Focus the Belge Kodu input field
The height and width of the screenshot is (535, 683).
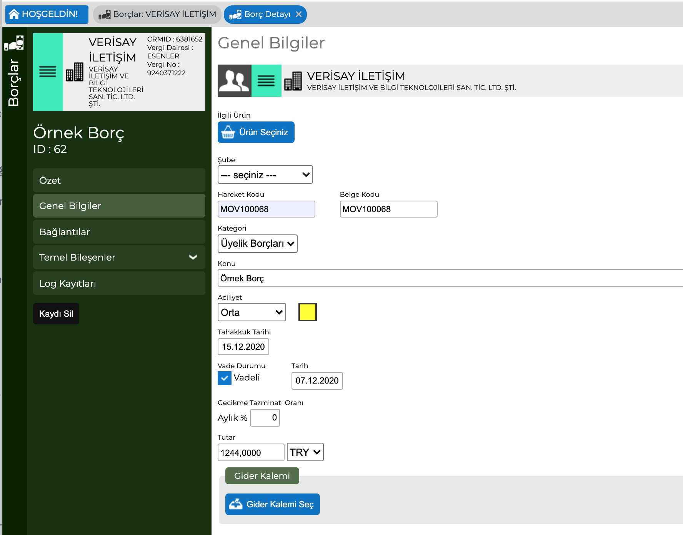(389, 209)
